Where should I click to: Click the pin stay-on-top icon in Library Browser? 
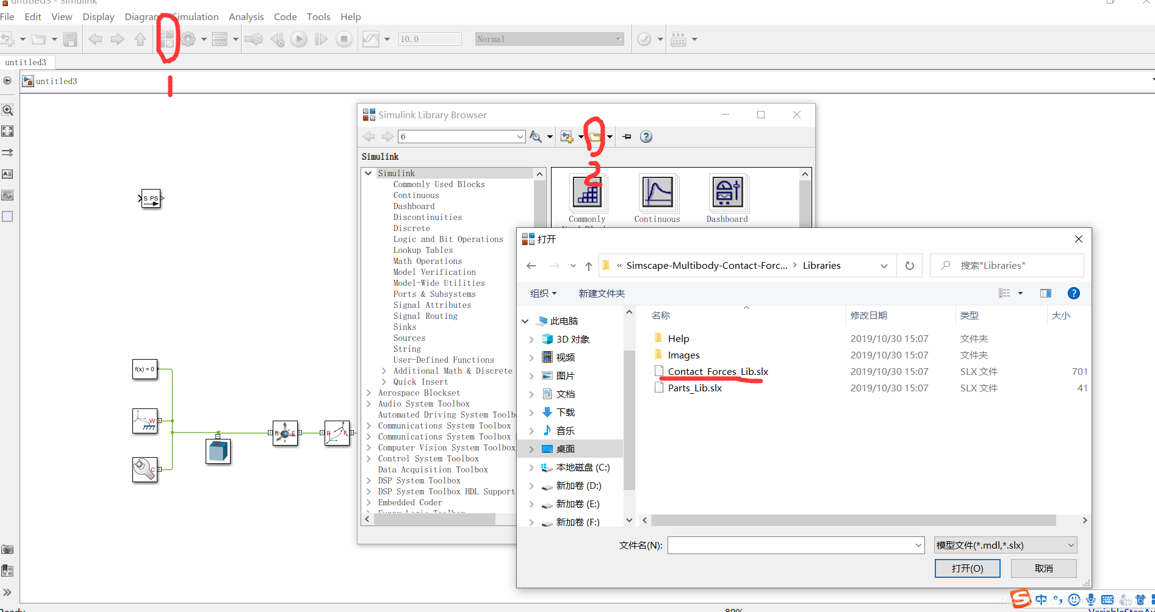(627, 137)
